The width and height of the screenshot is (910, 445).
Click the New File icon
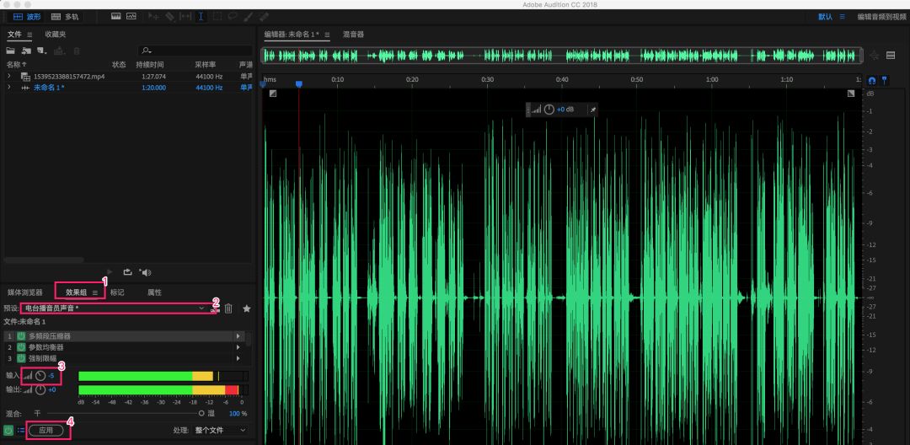pos(42,51)
